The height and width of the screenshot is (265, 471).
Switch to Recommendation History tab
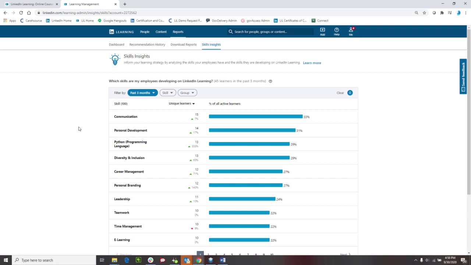point(147,45)
